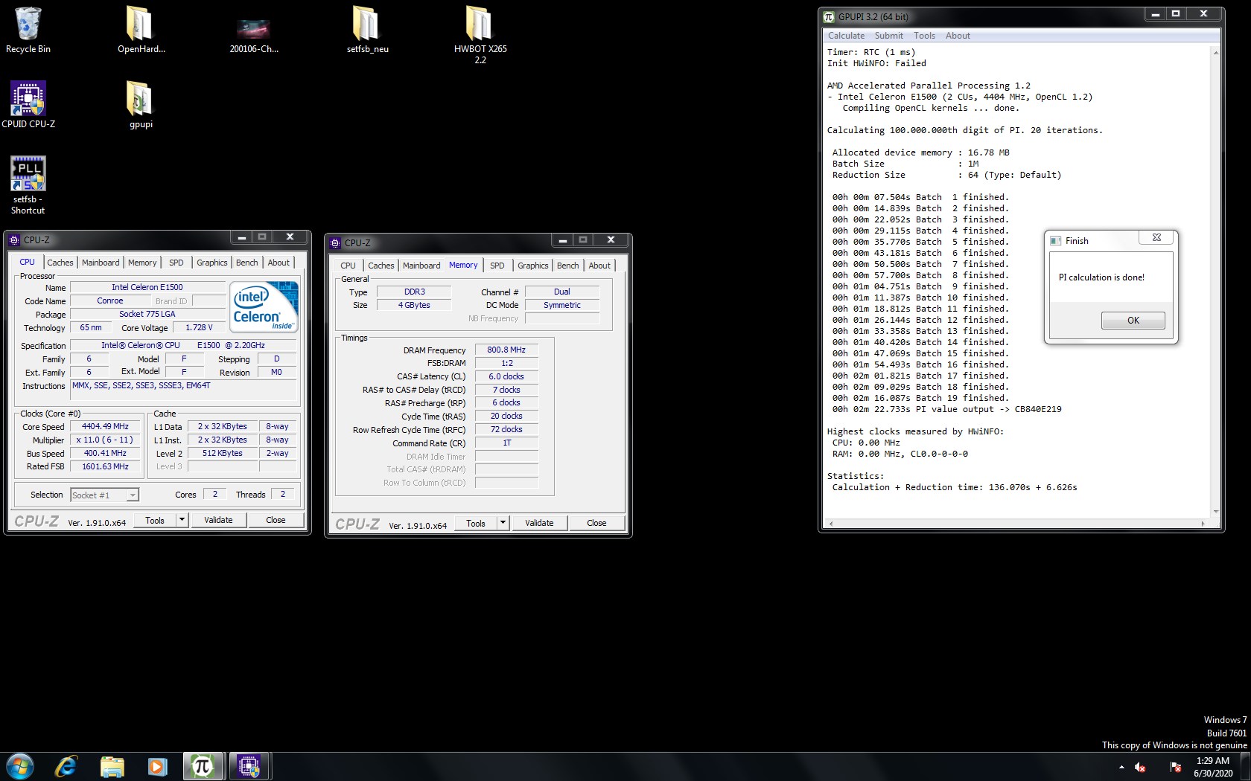Click the muted volume tray icon
Viewport: 1251px width, 781px height.
[1140, 767]
